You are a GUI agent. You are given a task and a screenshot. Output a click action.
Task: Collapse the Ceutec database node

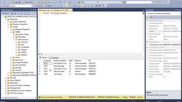tap(8, 27)
